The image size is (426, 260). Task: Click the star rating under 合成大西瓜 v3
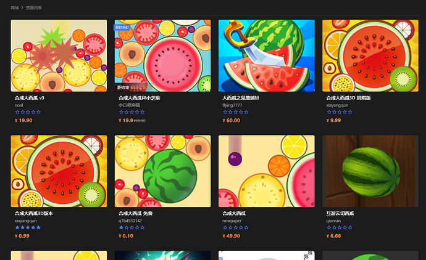pos(28,112)
